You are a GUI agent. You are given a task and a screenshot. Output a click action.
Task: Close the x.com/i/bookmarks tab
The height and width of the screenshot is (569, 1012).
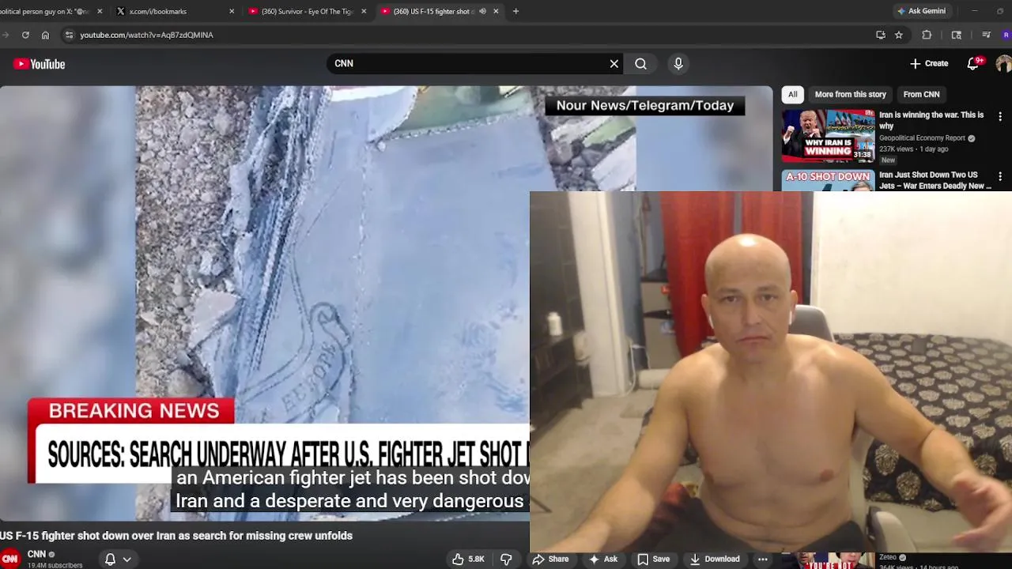232,11
